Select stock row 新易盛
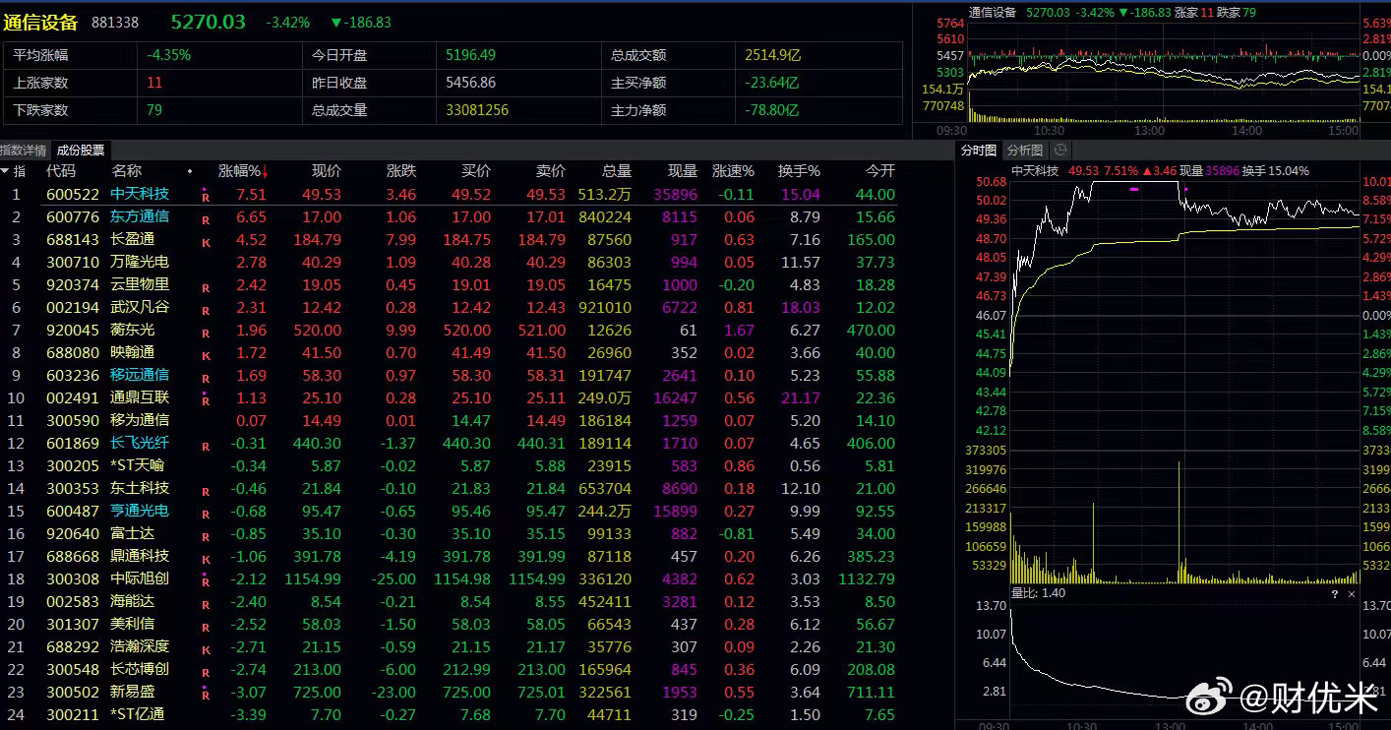Viewport: 1391px width, 730px height. pyautogui.click(x=449, y=693)
